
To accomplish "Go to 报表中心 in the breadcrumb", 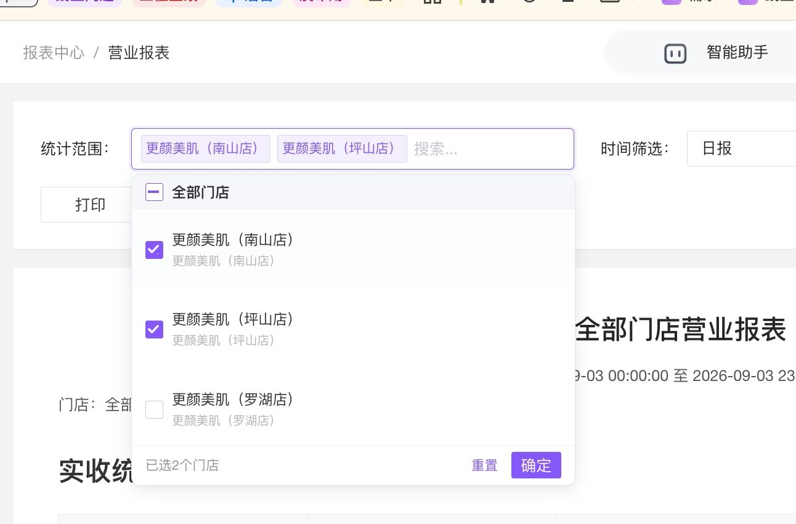I will coord(54,53).
